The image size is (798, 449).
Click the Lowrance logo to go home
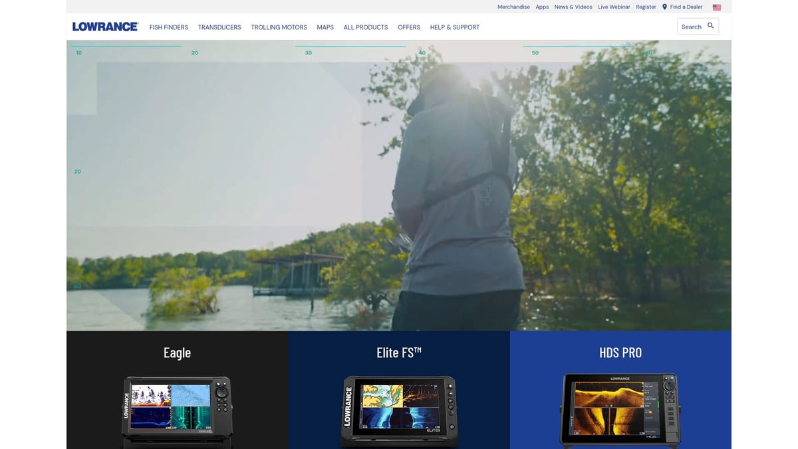pyautogui.click(x=104, y=26)
